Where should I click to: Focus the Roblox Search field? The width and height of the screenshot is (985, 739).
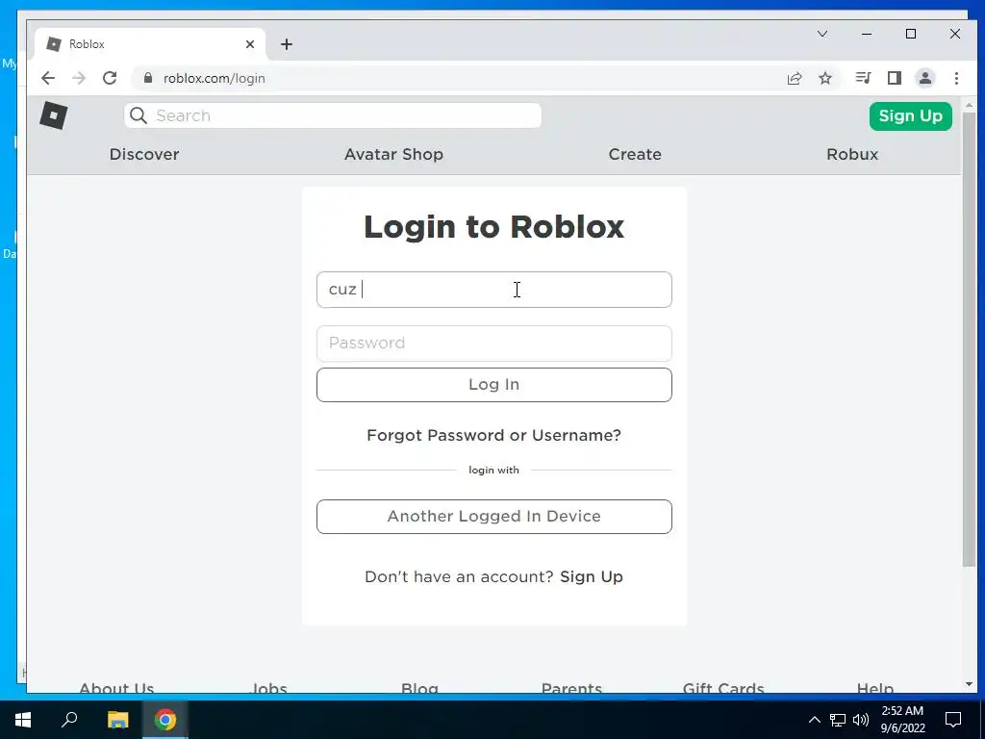click(332, 115)
